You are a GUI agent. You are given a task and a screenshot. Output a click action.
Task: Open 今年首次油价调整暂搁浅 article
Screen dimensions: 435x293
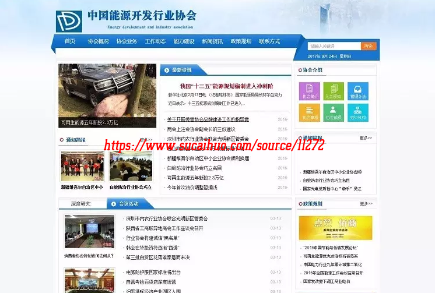coord(192,188)
